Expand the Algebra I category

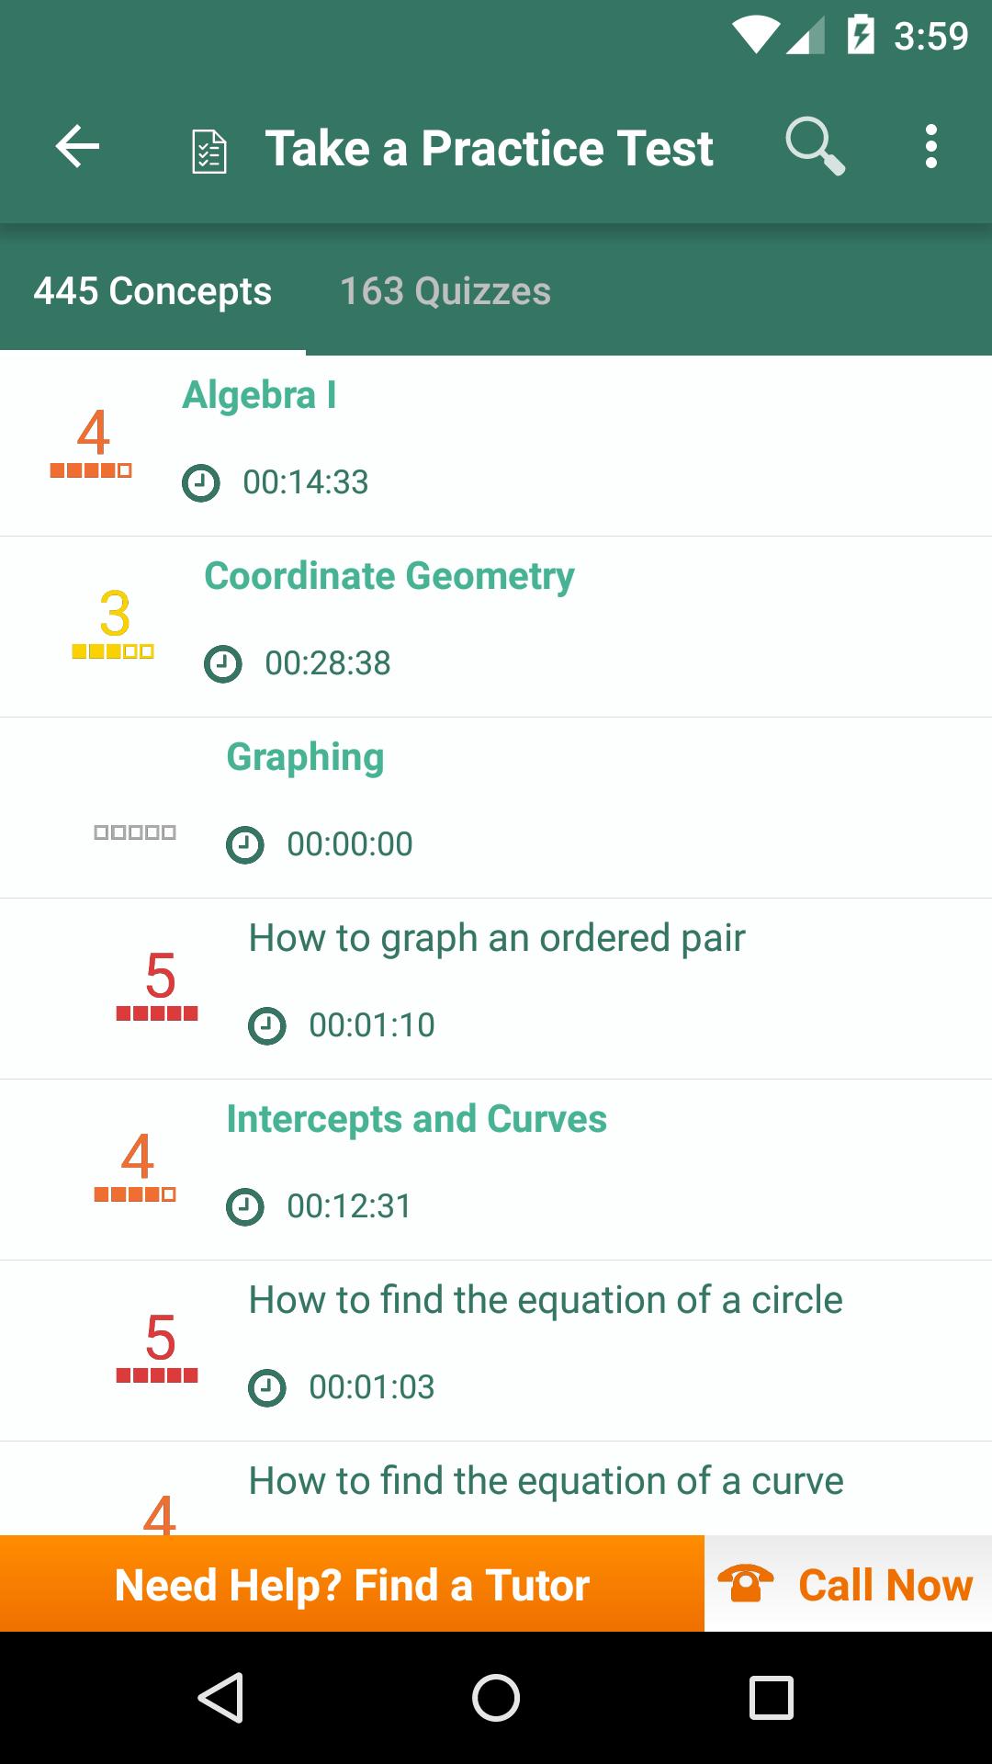click(496, 446)
